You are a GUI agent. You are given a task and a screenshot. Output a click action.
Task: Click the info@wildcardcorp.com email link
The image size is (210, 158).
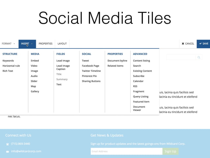26,151
